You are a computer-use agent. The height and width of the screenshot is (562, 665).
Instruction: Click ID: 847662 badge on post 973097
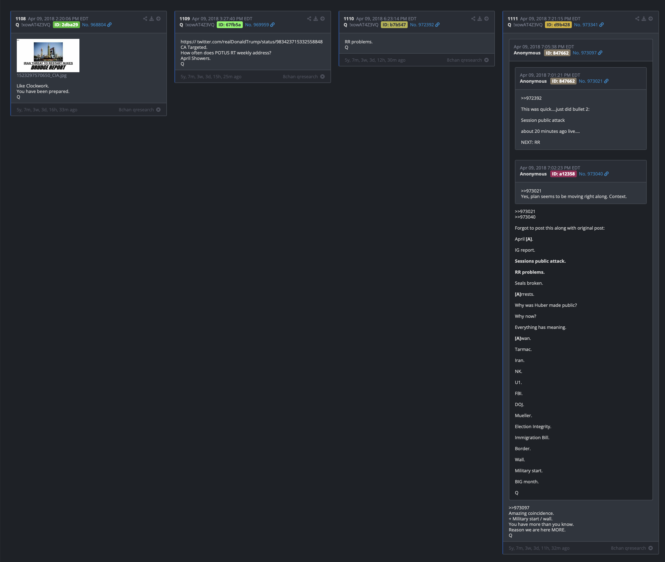pos(557,53)
